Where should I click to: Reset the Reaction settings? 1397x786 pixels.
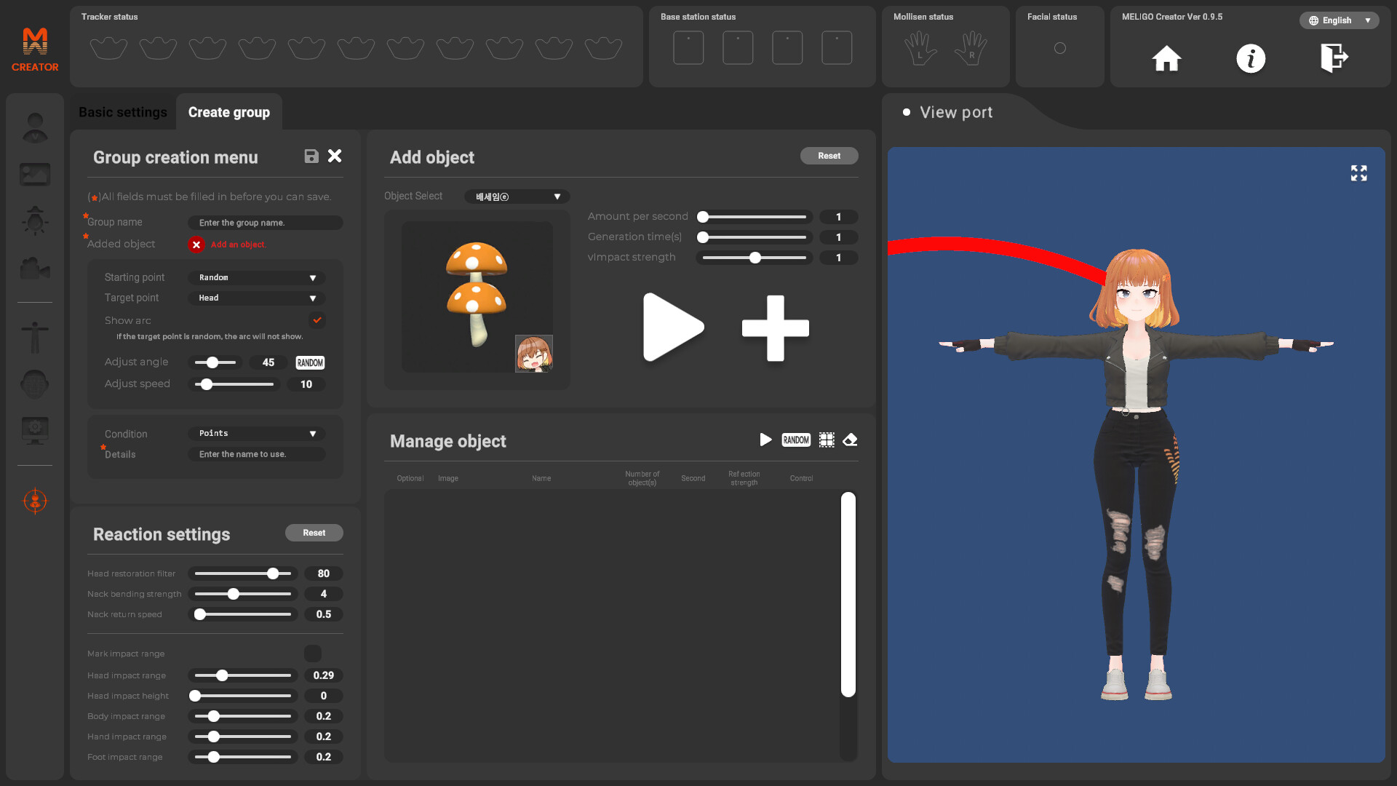pyautogui.click(x=314, y=533)
